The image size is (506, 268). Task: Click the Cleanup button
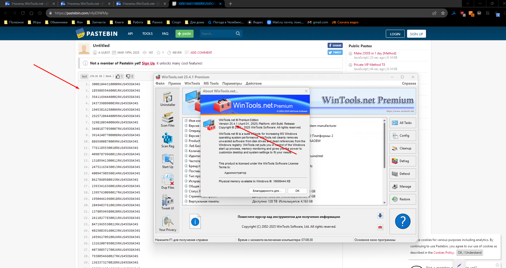[403, 148]
